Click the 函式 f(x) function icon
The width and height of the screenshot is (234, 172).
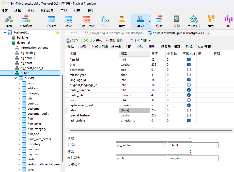coord(105,21)
